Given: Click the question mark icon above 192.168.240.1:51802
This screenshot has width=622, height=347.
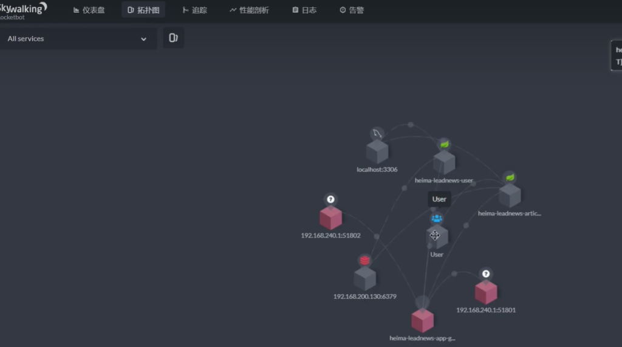Looking at the screenshot, I should click(330, 199).
